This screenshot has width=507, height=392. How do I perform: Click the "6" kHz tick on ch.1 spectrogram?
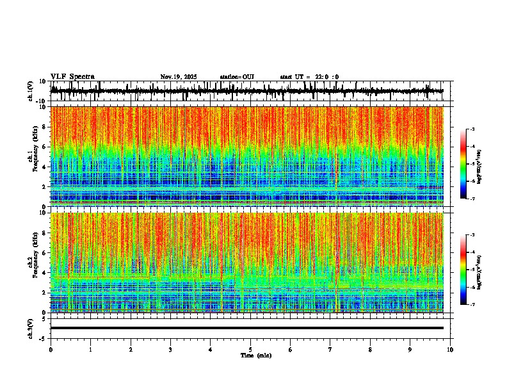(x=45, y=147)
